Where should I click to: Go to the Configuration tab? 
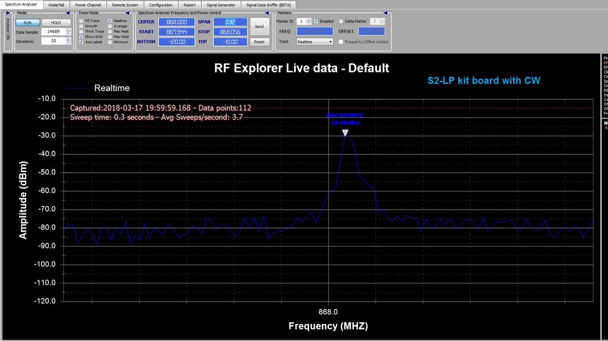click(161, 5)
